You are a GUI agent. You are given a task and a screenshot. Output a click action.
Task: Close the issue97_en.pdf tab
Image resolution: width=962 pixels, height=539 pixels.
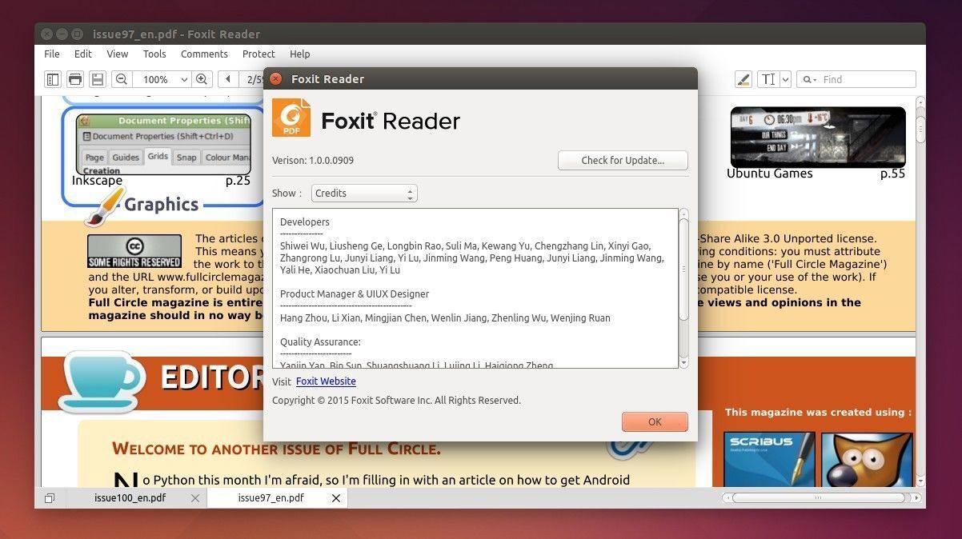pyautogui.click(x=336, y=498)
